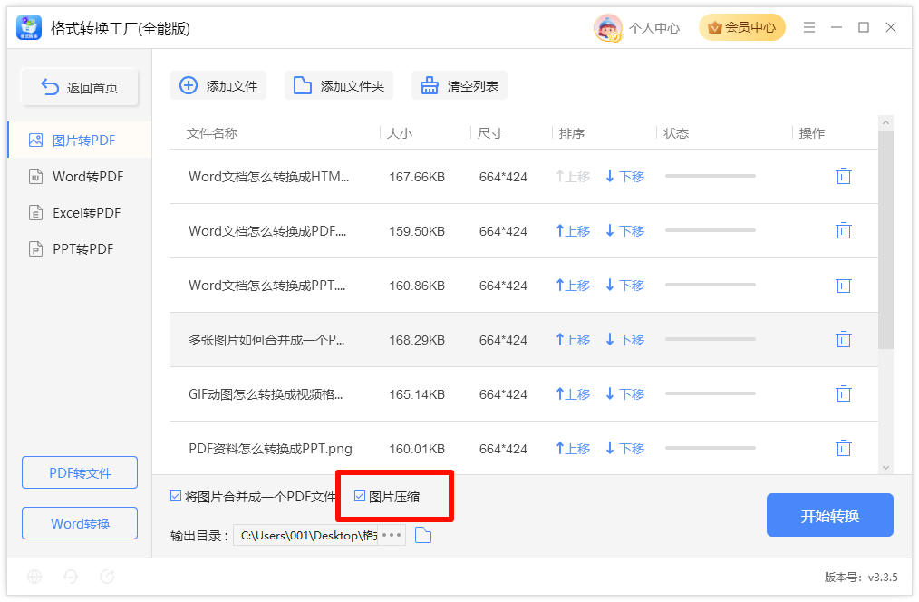This screenshot has width=919, height=602.
Task: Select Word转PDF in sidebar
Action: (80, 177)
